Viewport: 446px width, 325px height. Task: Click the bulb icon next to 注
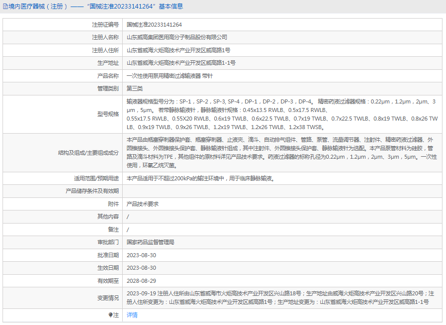point(110,315)
